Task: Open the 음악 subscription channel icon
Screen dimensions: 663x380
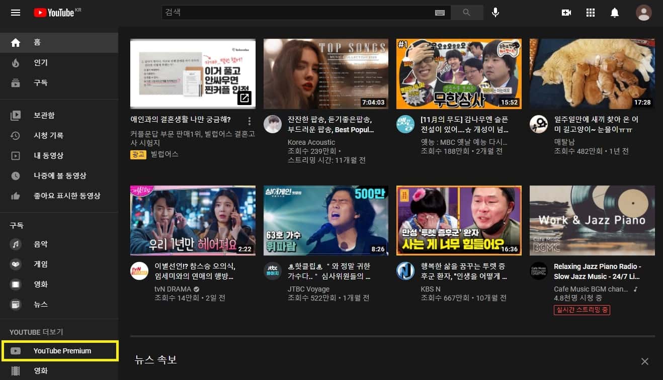Action: (16, 244)
